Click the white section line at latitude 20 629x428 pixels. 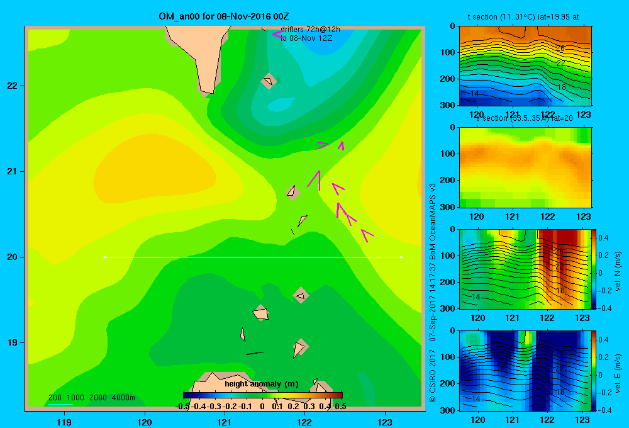click(x=253, y=257)
